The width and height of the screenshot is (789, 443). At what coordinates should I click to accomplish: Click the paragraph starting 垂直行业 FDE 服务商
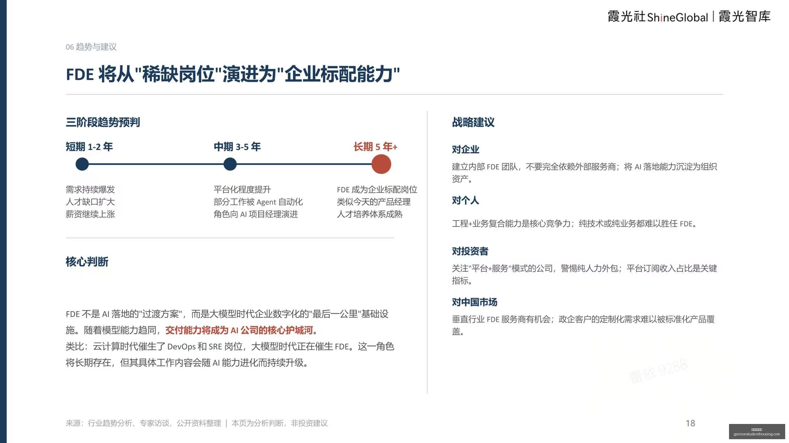583,325
